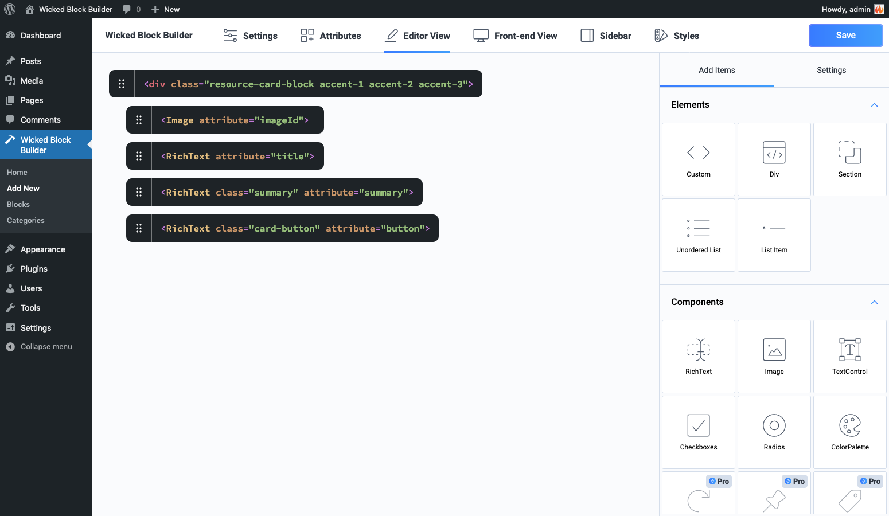889x516 pixels.
Task: Collapse the Elements section
Action: [874, 105]
